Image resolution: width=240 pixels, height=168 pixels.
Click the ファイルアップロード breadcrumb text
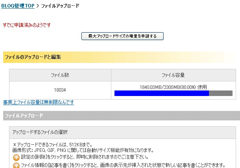point(60,6)
